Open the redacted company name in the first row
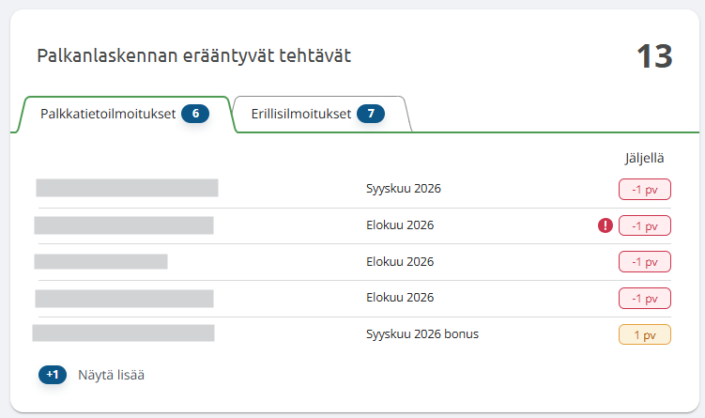Image resolution: width=705 pixels, height=418 pixels. tap(128, 188)
